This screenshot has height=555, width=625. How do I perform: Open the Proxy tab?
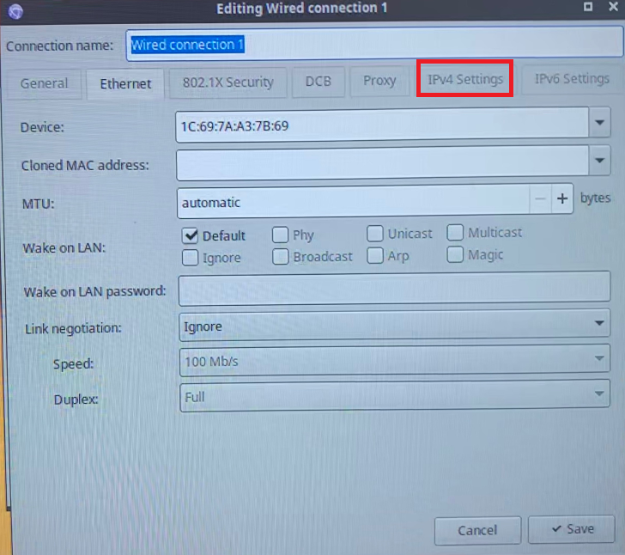coord(379,81)
